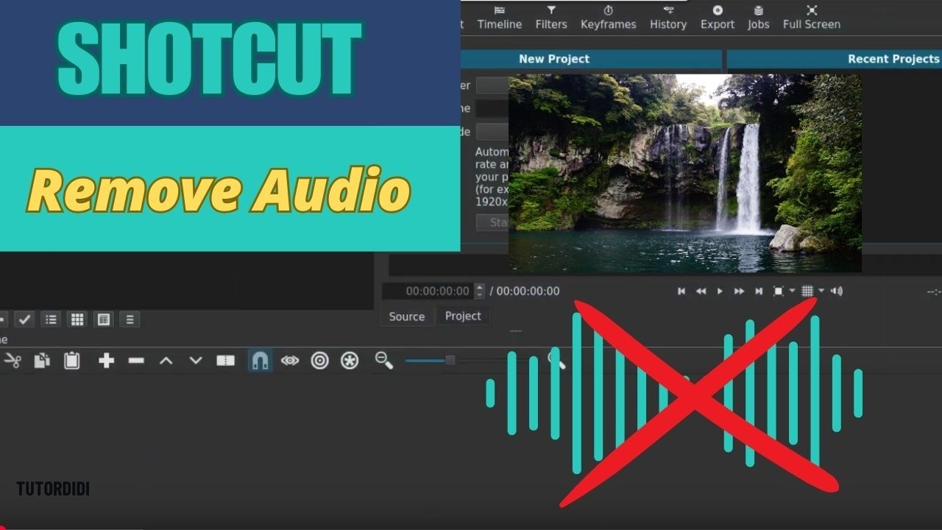Toggle scrub while dragging eye icon
942x530 pixels.
290,361
